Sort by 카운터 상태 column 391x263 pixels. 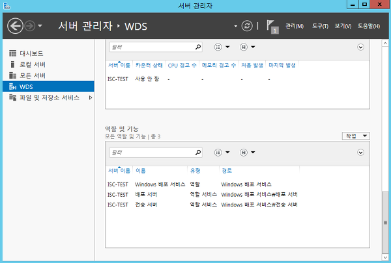[149, 66]
